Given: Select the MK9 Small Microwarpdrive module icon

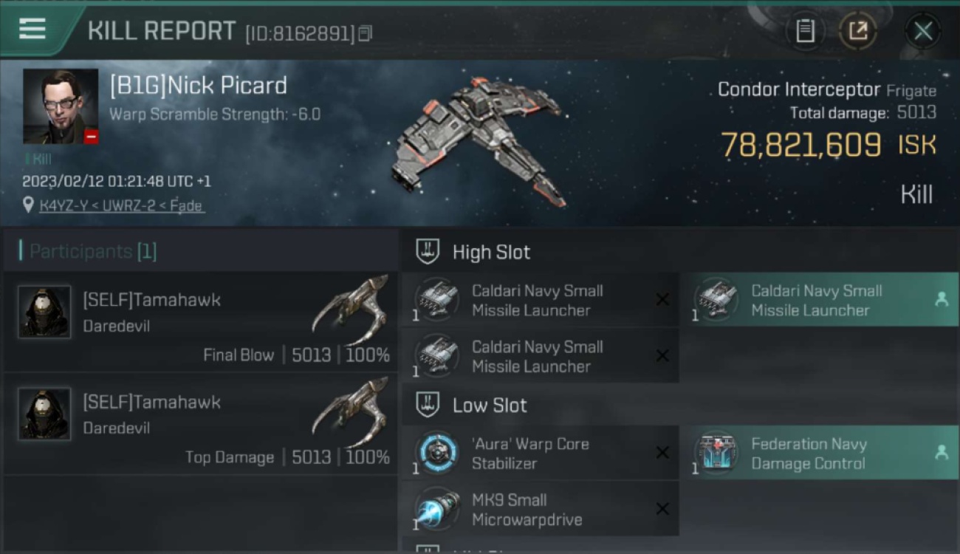Looking at the screenshot, I should [437, 509].
